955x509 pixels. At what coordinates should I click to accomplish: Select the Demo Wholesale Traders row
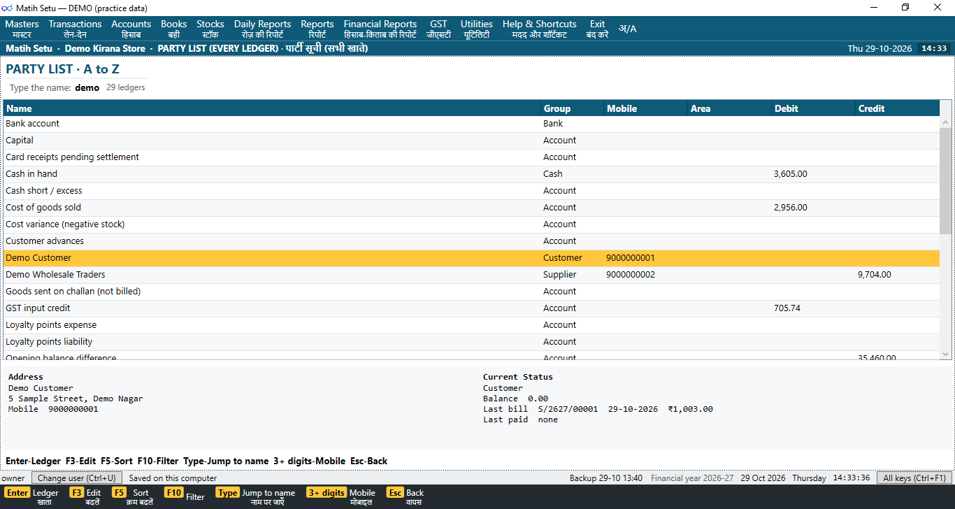471,275
